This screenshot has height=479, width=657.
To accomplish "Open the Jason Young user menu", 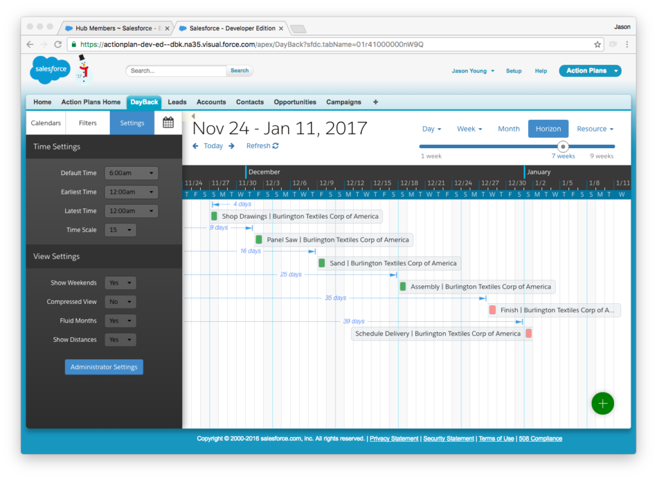I will click(x=473, y=71).
